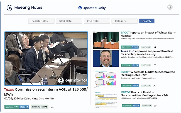The height and width of the screenshot is (113, 181).
Task: Click Read for Protocol Revision Subcommittee notes
Action: pos(136,106)
